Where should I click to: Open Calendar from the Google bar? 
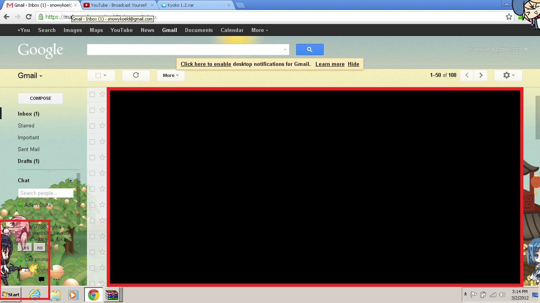click(x=232, y=30)
